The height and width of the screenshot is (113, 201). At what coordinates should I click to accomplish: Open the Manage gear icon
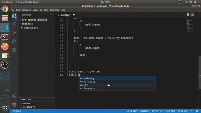[14, 105]
